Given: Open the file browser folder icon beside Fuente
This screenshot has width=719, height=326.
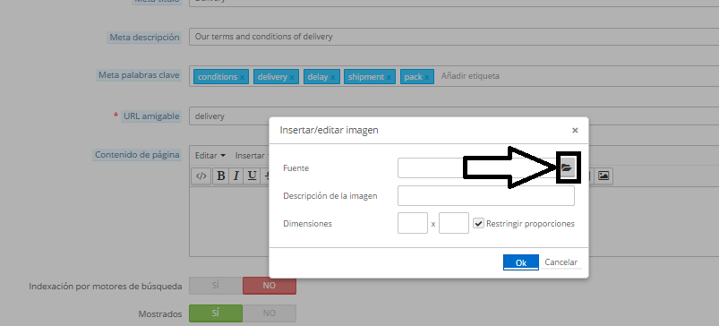Looking at the screenshot, I should point(567,167).
